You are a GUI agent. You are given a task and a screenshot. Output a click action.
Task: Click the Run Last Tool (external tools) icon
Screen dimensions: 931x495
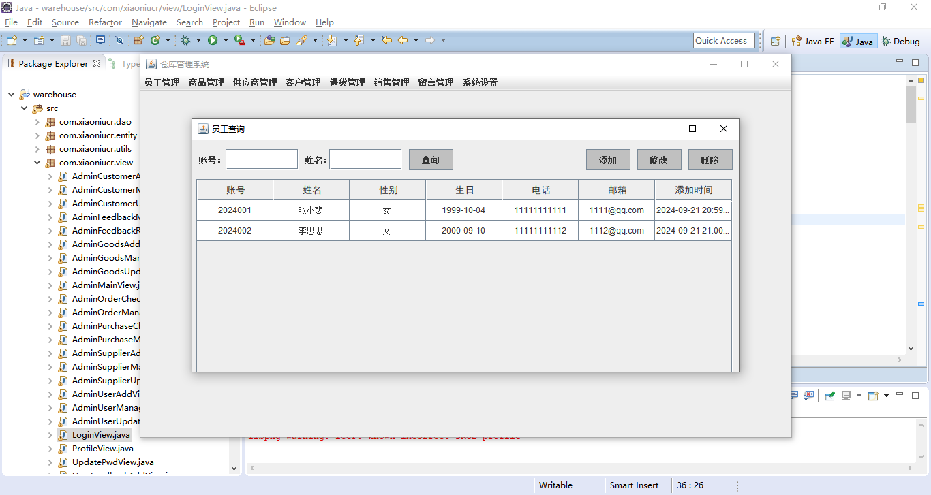(239, 41)
